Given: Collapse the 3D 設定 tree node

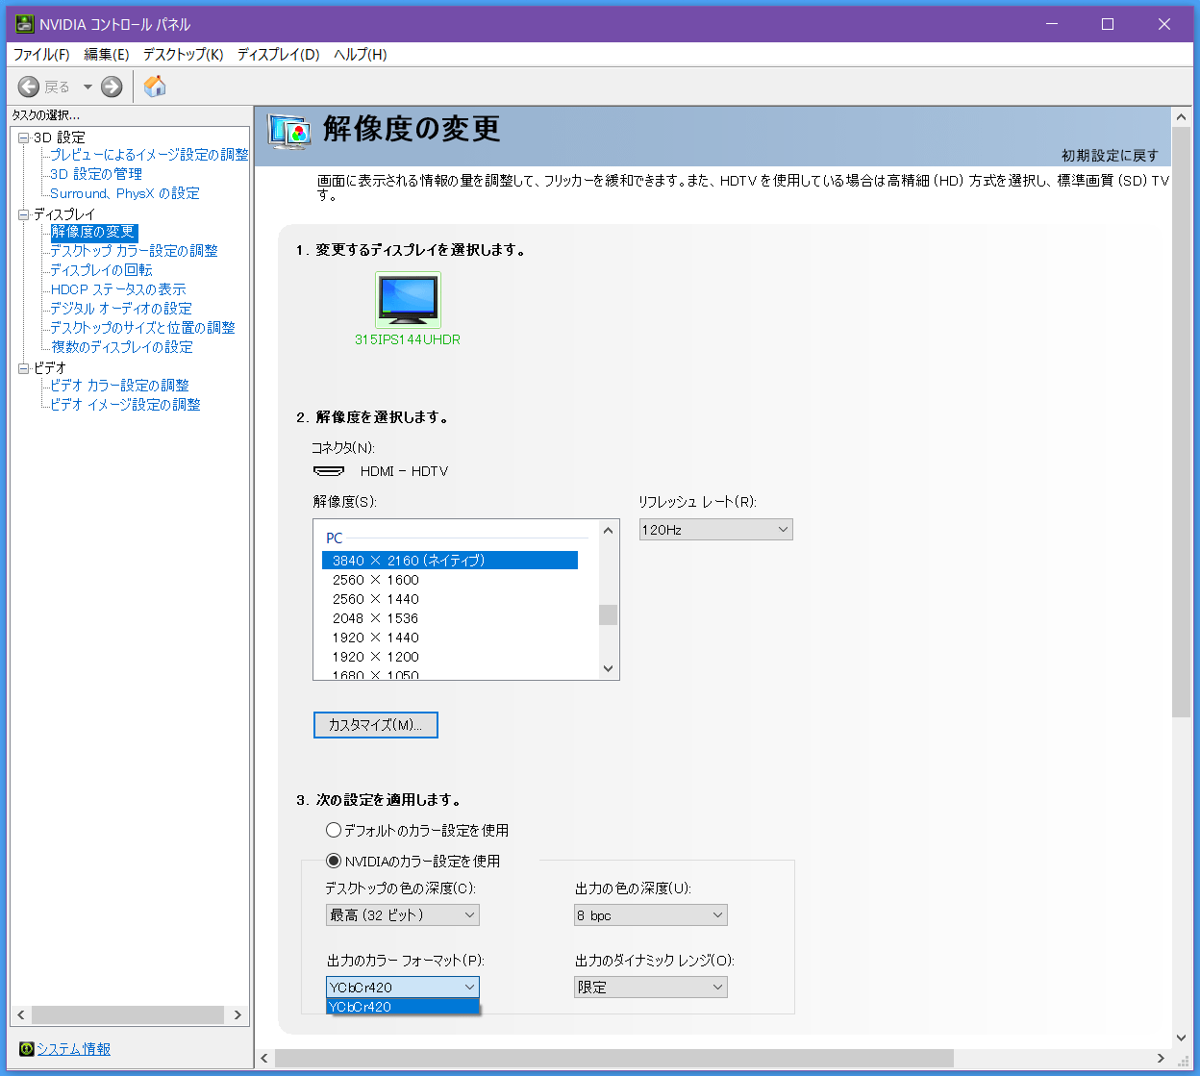Looking at the screenshot, I should tap(24, 138).
